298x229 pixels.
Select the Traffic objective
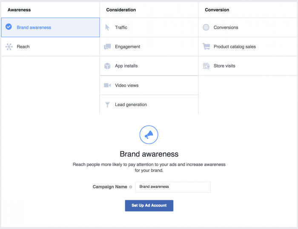point(121,28)
